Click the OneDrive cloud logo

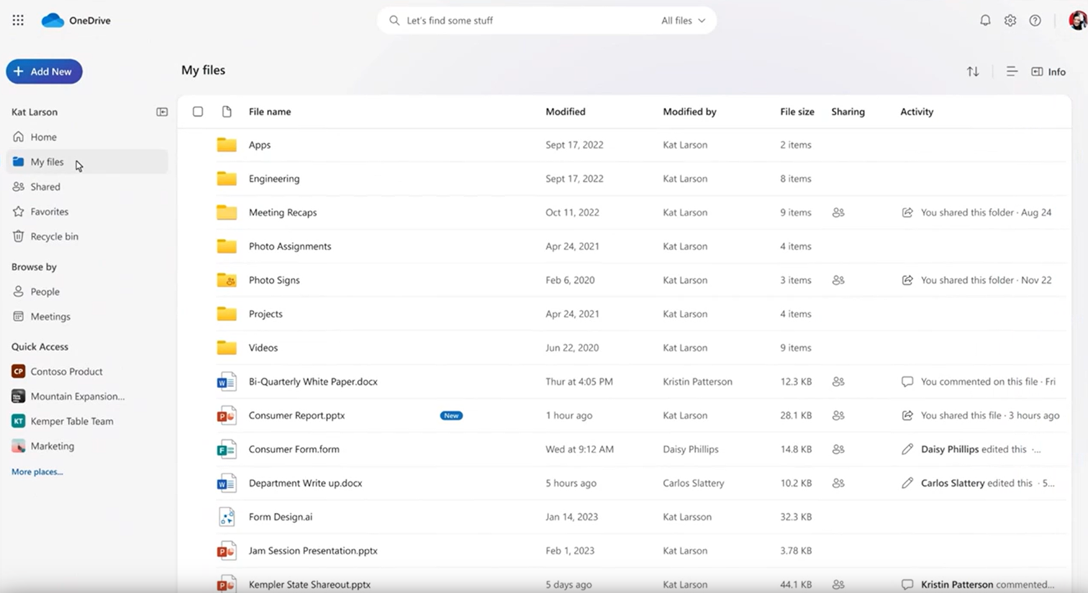(x=53, y=20)
